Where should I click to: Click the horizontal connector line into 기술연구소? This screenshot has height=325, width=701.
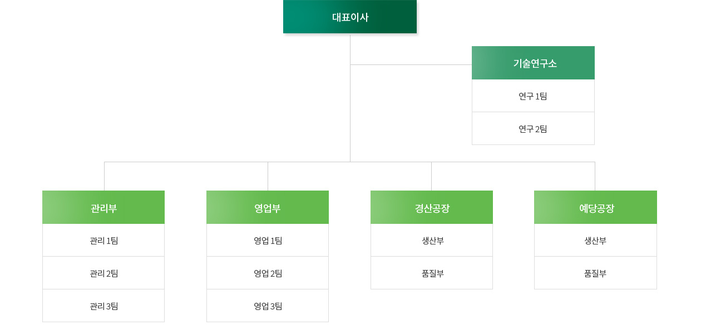pyautogui.click(x=412, y=65)
